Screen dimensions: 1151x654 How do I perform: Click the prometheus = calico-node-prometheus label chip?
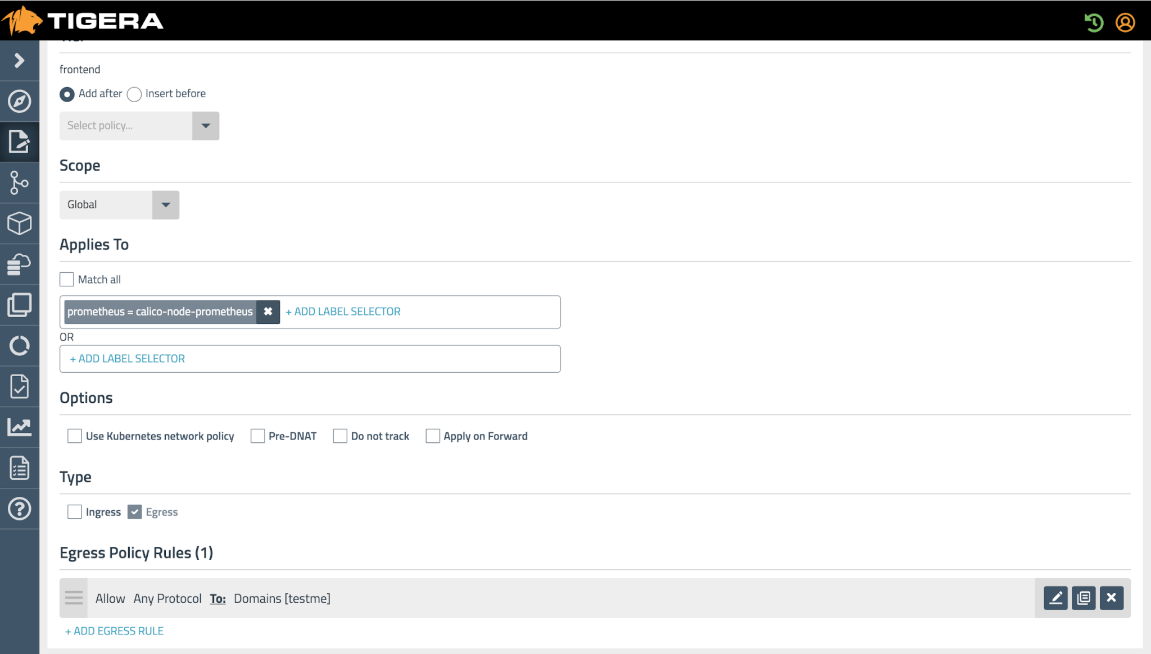pos(160,312)
